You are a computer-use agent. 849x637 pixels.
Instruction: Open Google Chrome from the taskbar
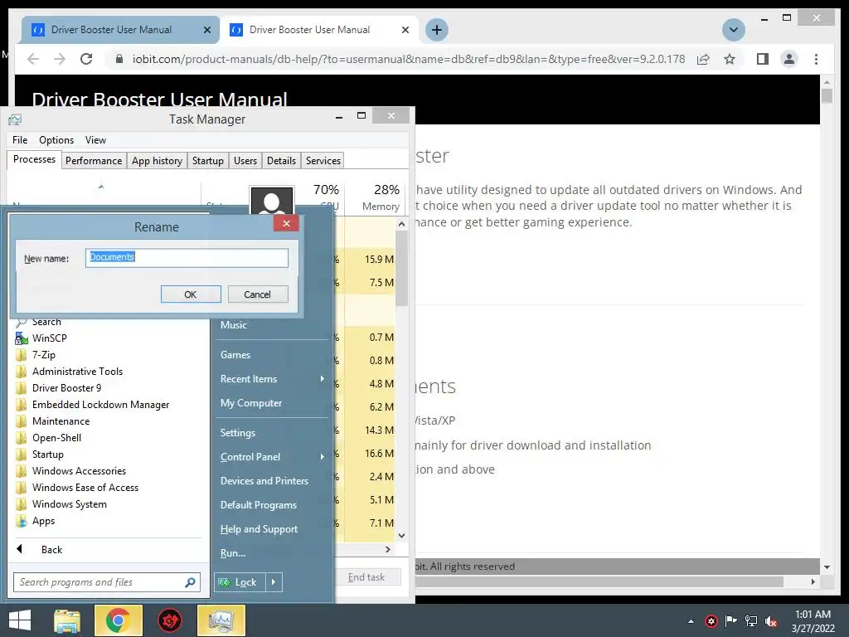[x=118, y=620]
